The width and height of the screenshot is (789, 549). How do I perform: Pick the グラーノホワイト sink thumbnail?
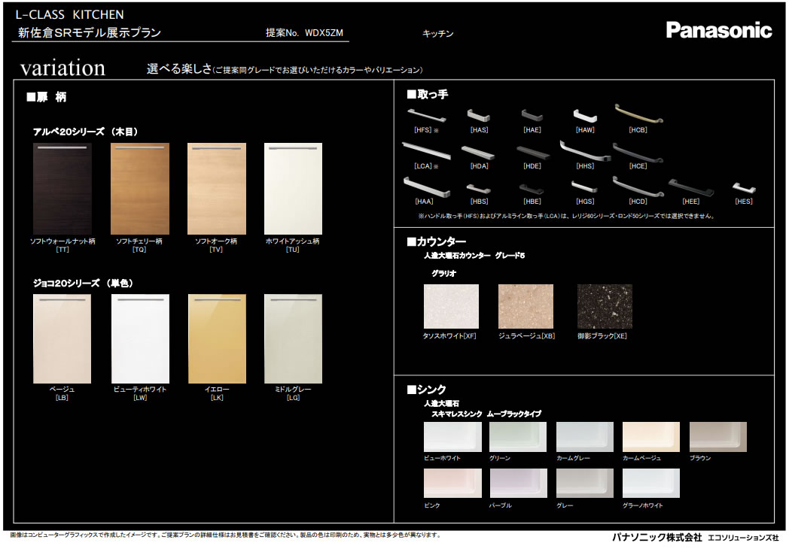(651, 484)
